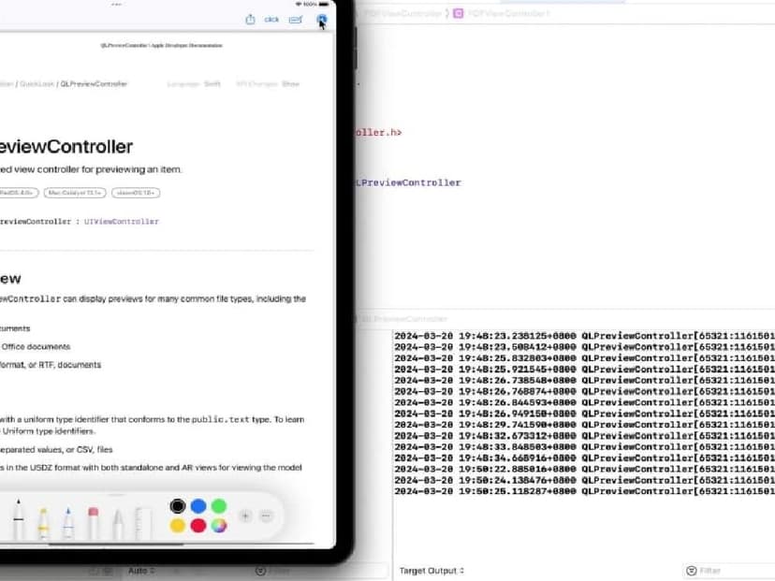Tap the Share icon in the iPad toolbar
The image size is (775, 581).
pyautogui.click(x=250, y=20)
